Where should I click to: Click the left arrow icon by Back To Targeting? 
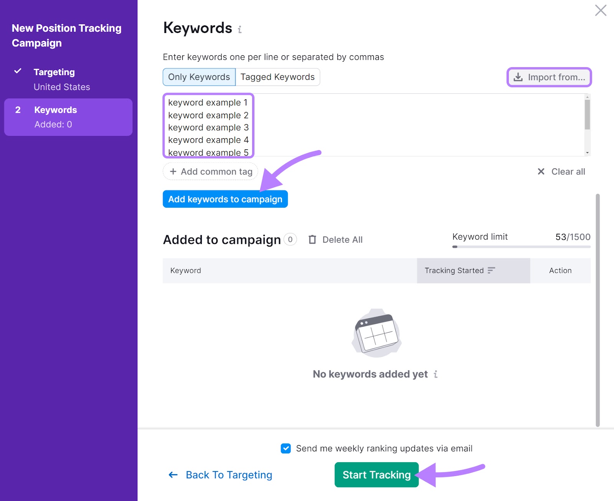pyautogui.click(x=173, y=475)
